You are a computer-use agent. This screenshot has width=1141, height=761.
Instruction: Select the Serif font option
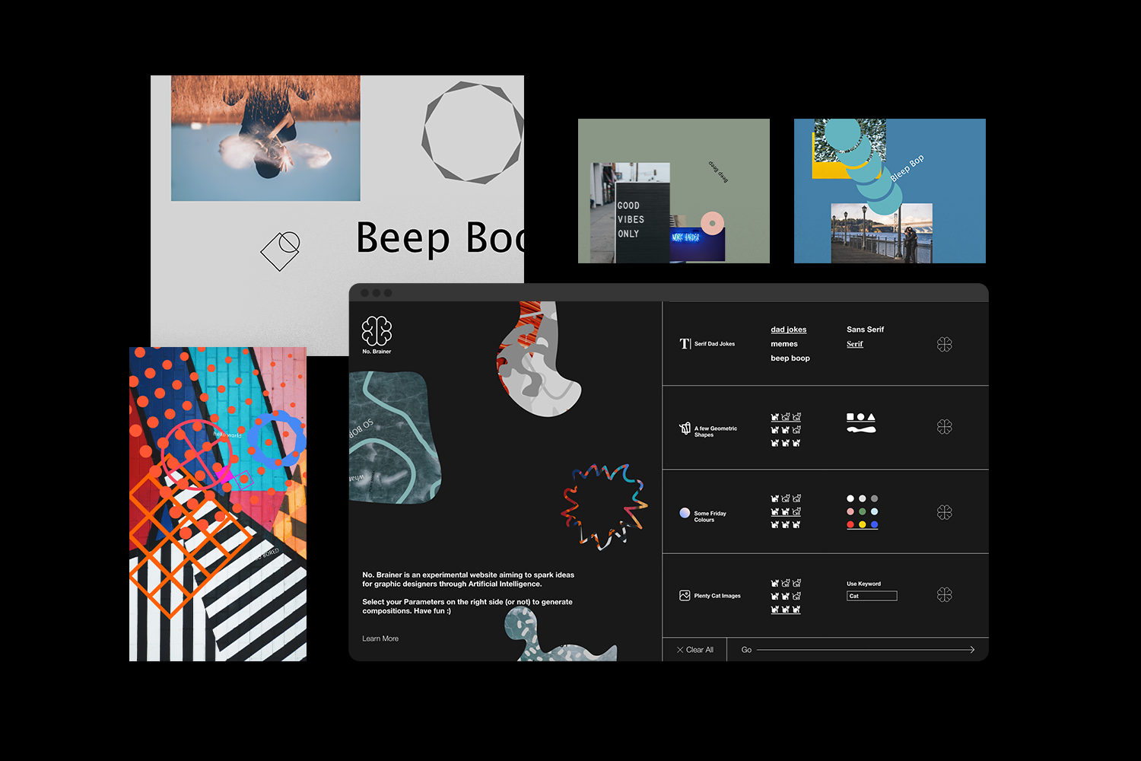pyautogui.click(x=854, y=344)
